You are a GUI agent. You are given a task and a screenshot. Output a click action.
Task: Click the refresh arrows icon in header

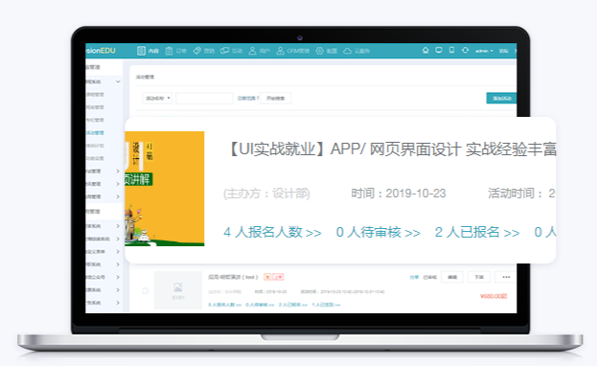pos(465,50)
